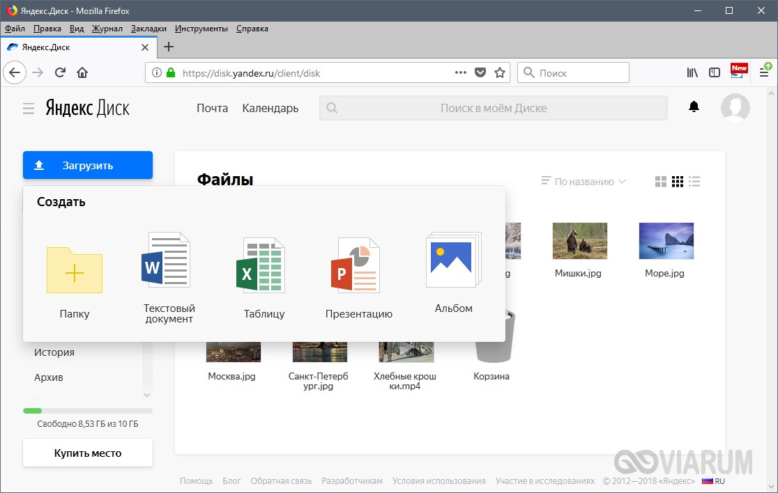The width and height of the screenshot is (778, 493).
Task: Open the Почта link
Action: pos(213,108)
